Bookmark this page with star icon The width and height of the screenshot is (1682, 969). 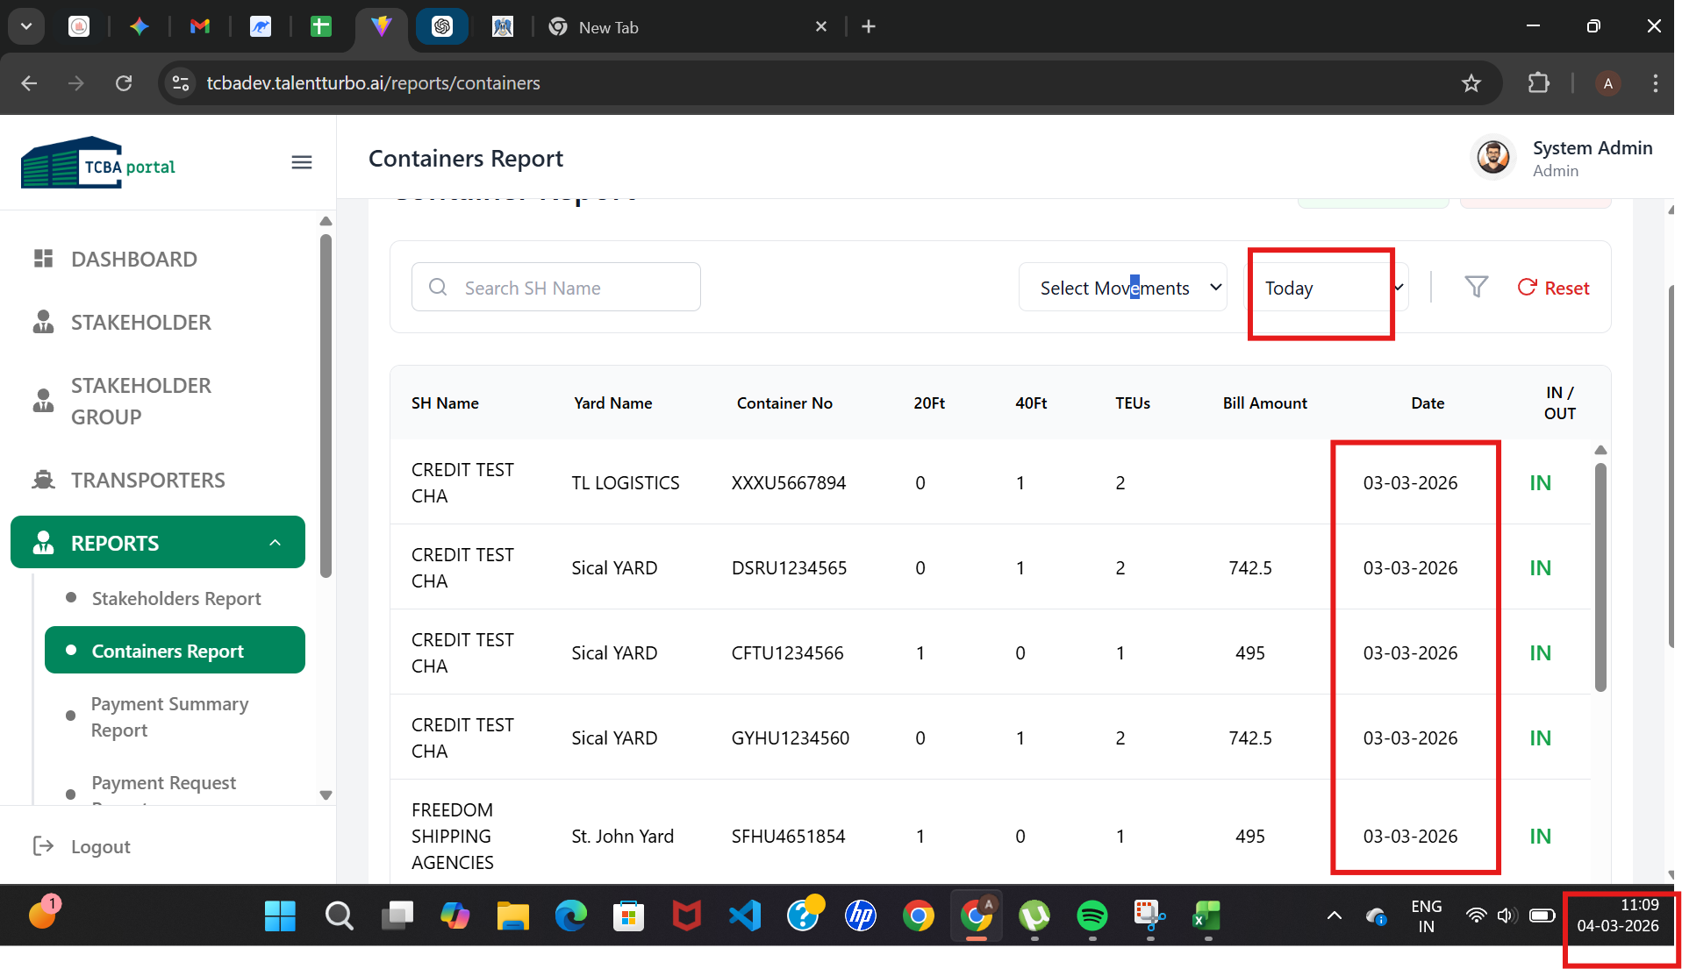[x=1471, y=83]
